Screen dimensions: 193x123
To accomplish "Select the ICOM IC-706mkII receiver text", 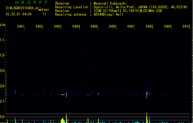I will coord(128,11).
